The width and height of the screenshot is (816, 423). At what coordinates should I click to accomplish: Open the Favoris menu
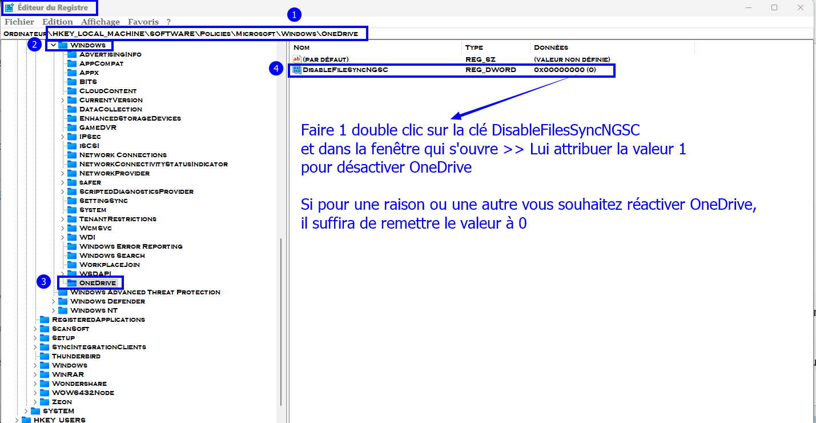pos(143,22)
